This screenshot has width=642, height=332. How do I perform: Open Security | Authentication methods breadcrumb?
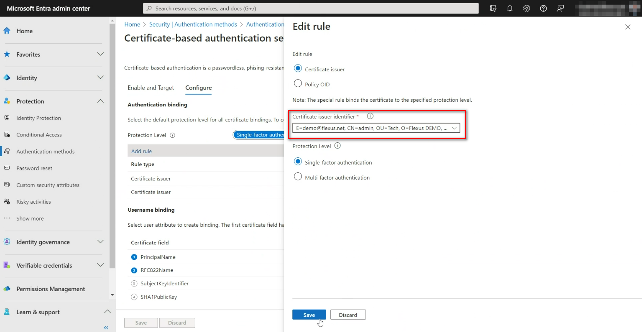click(x=193, y=24)
